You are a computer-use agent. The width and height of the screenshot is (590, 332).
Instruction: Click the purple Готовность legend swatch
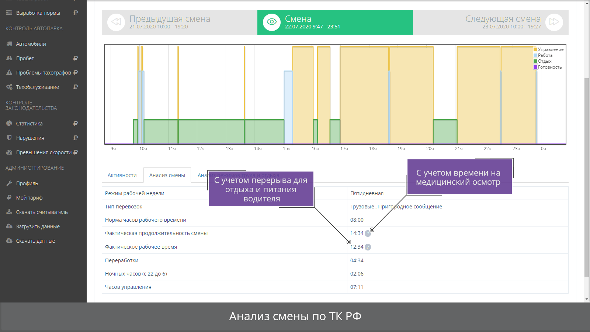(x=535, y=67)
